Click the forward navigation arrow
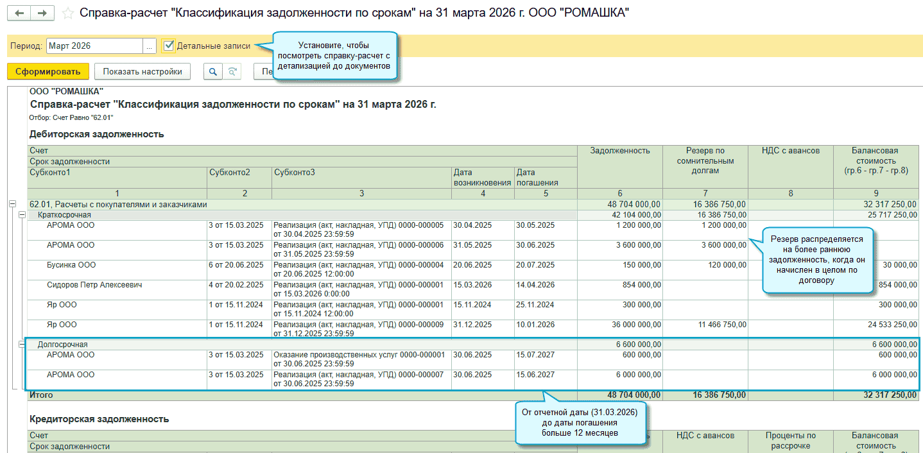 click(42, 13)
